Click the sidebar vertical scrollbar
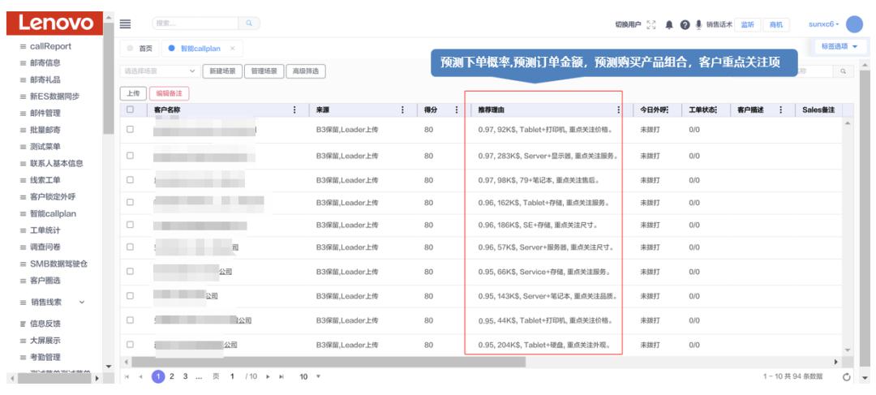Screen dimensions: 876x395 [x=109, y=78]
